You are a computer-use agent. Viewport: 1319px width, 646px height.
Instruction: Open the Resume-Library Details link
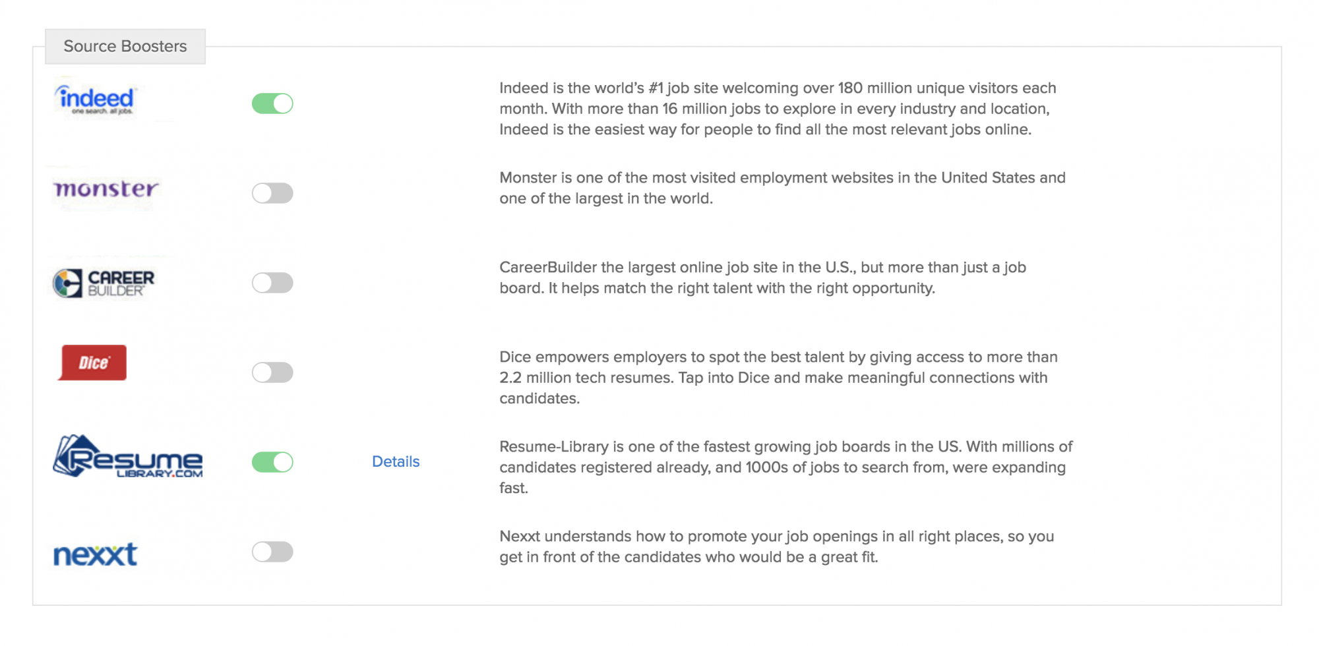(x=396, y=461)
